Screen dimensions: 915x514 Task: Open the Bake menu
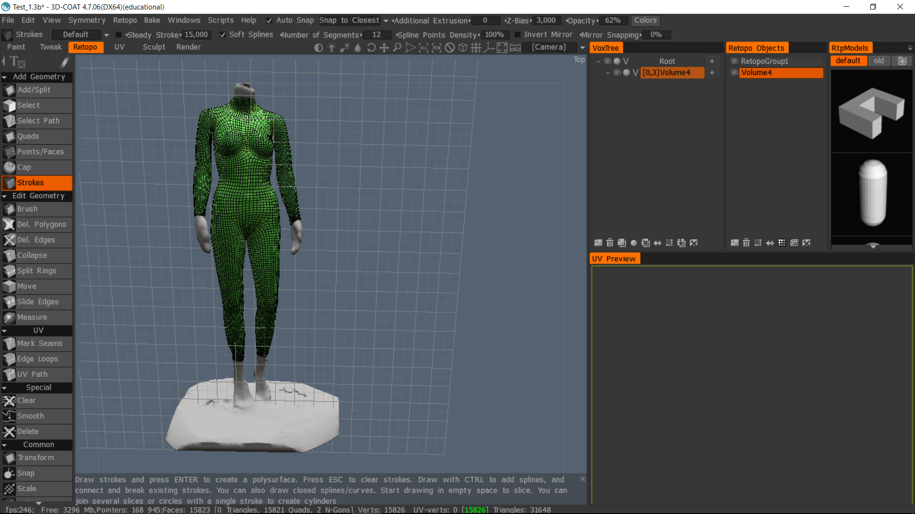pyautogui.click(x=152, y=20)
